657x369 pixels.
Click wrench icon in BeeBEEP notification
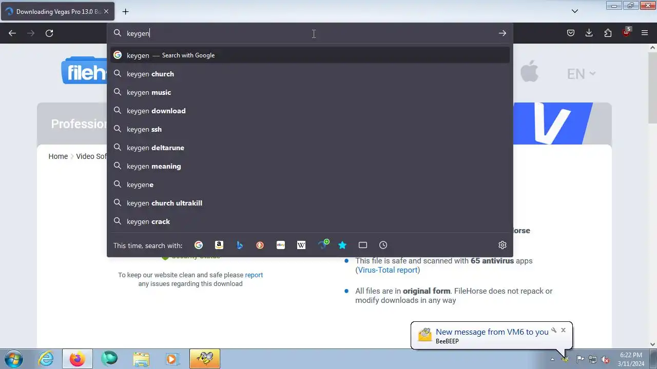click(x=554, y=330)
